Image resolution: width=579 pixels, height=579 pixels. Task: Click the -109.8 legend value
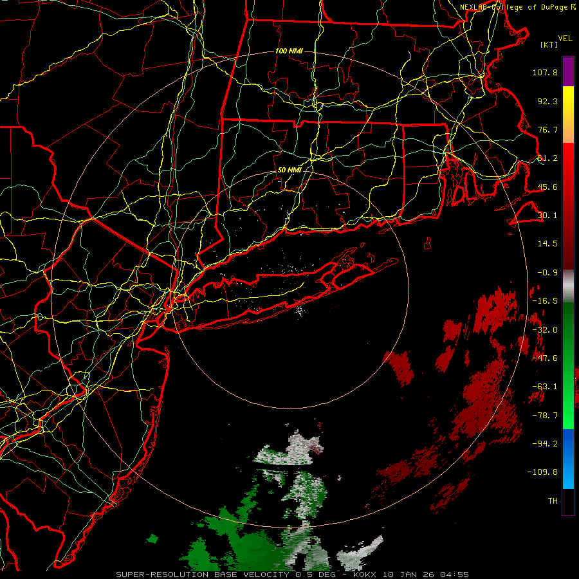tap(542, 472)
